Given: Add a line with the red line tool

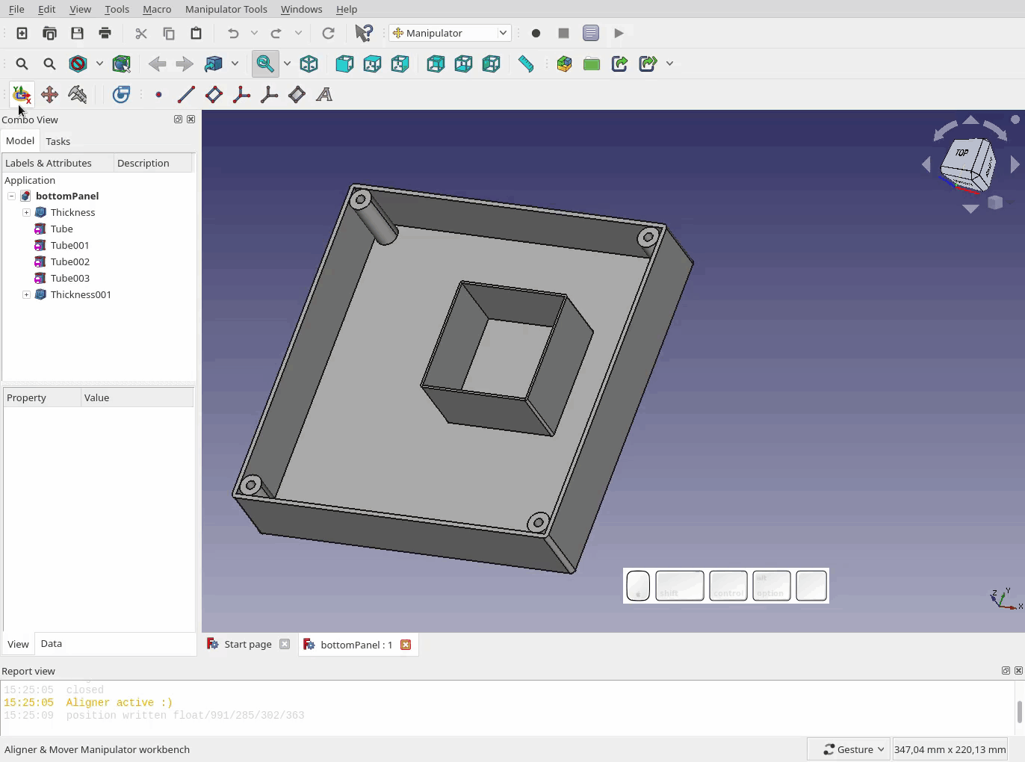Looking at the screenshot, I should tap(186, 94).
